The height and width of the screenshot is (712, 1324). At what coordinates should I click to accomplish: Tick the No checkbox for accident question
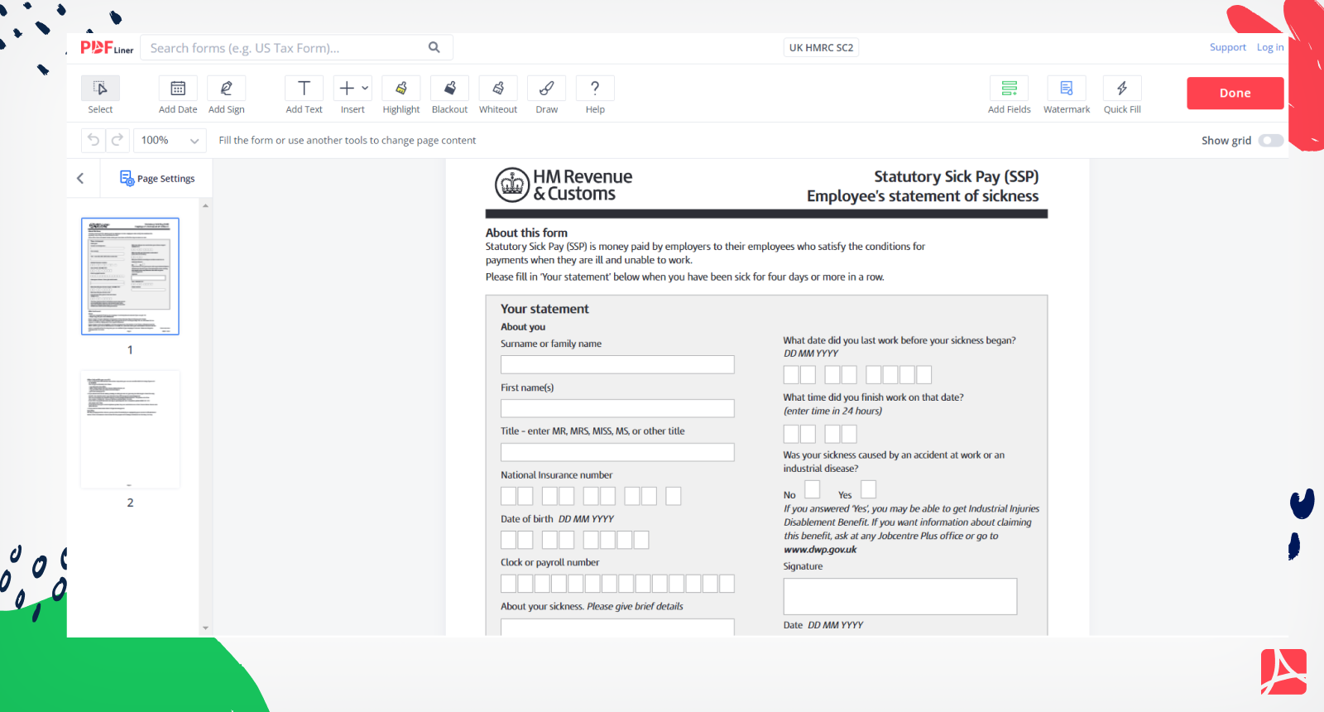813,489
